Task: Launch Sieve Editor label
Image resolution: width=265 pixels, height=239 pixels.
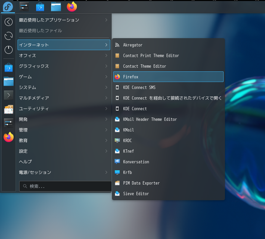Action: (x=136, y=194)
